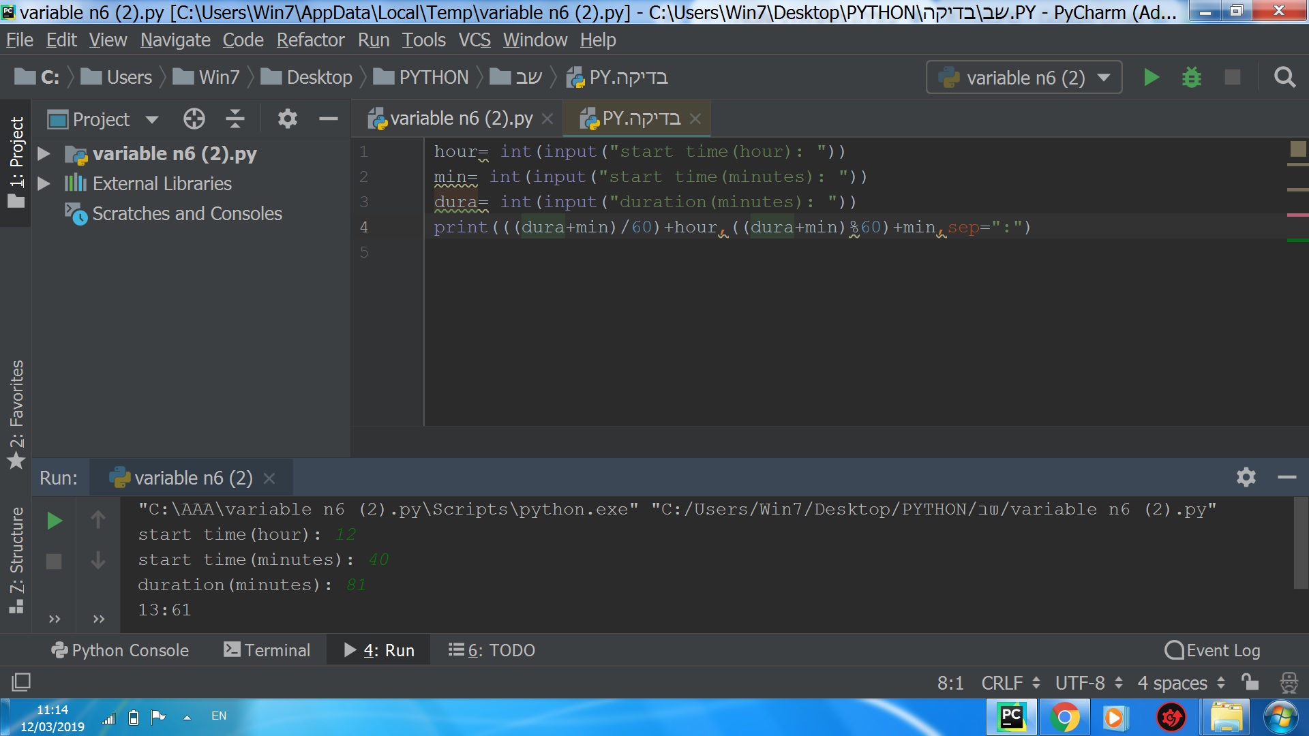
Task: Open run configuration dropdown variable n6 (2)
Action: tap(1024, 78)
